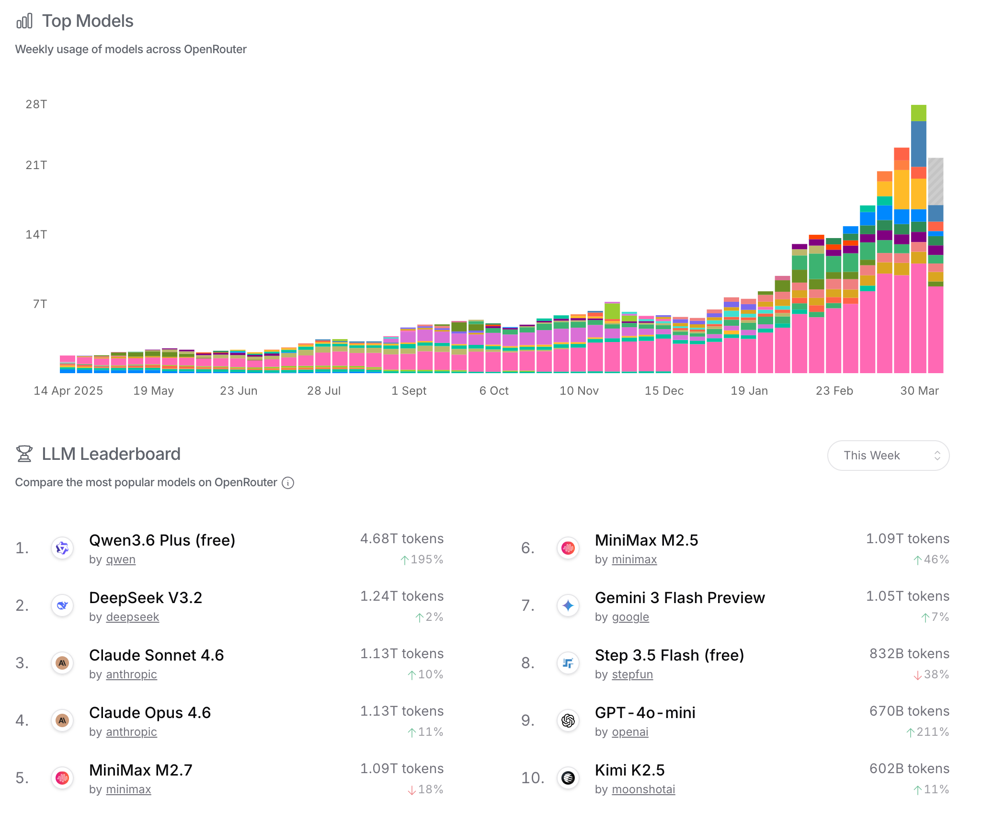The image size is (982, 822).
Task: Click info icon beside leaderboard description
Action: pyautogui.click(x=288, y=483)
